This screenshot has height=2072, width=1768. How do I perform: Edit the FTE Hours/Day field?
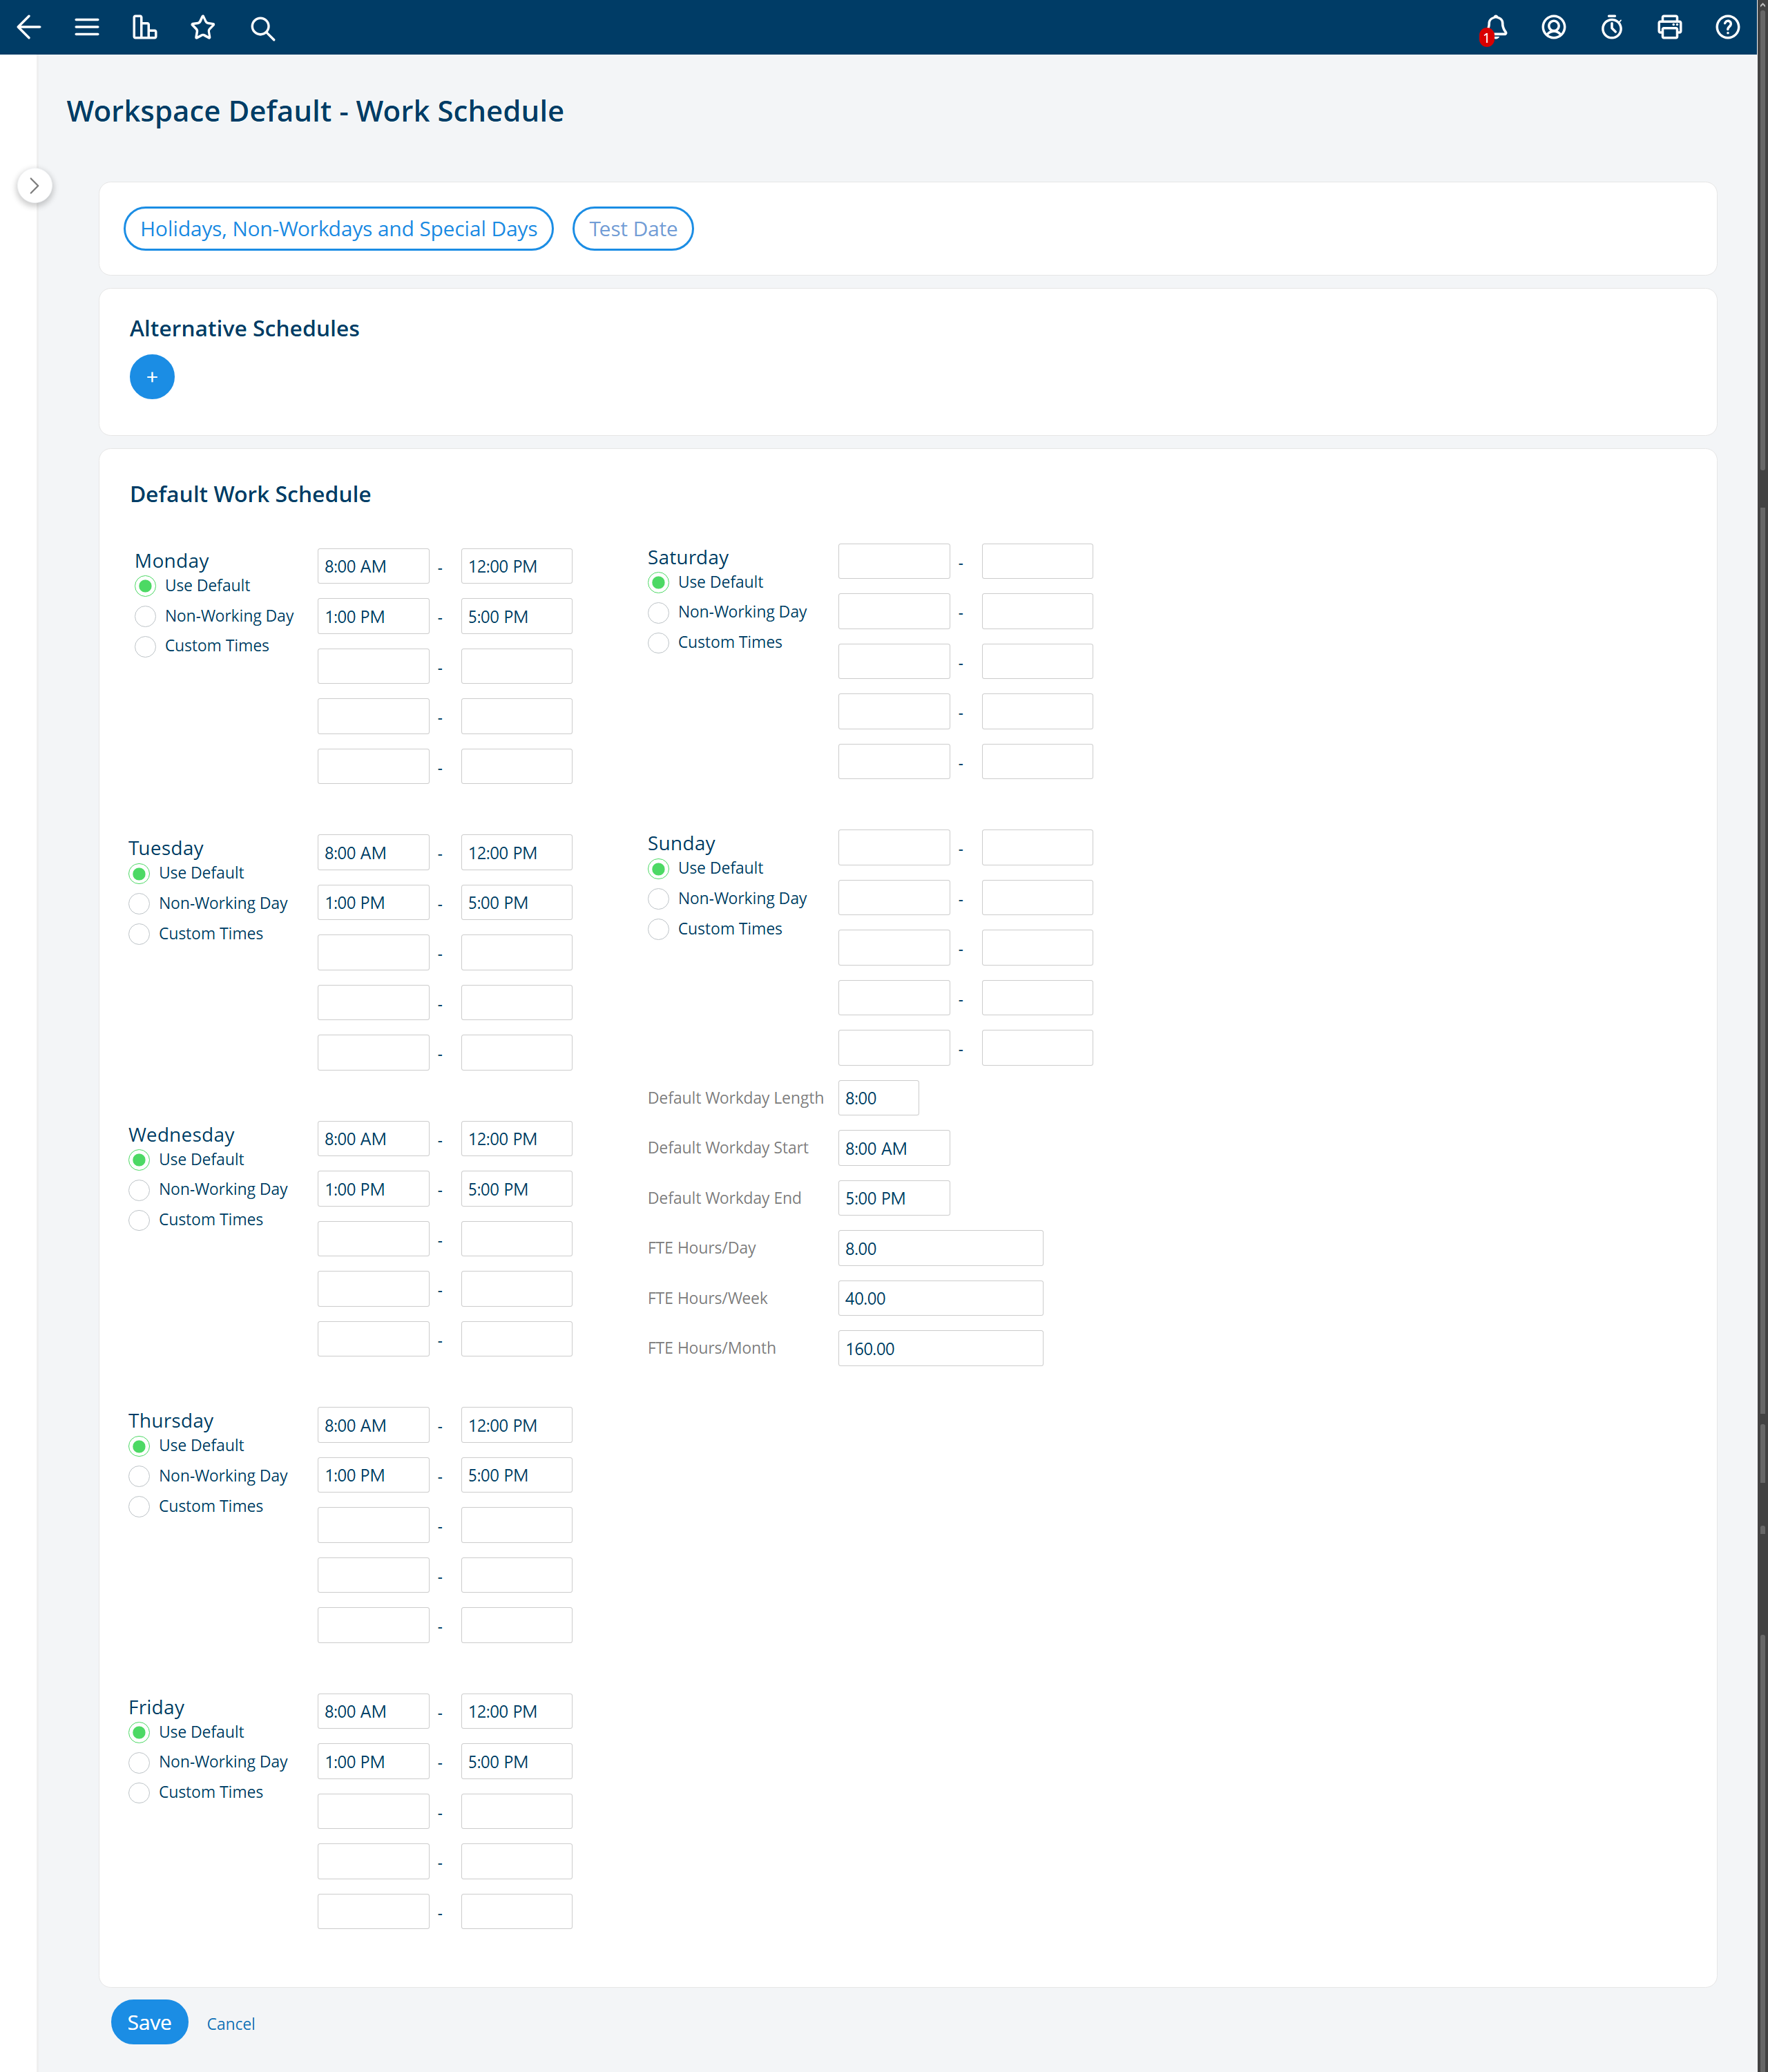[x=940, y=1248]
